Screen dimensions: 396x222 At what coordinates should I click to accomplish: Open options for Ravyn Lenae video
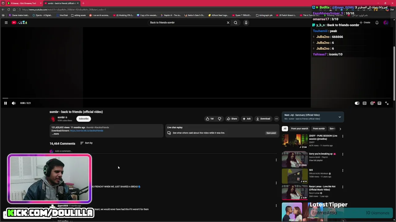click(x=342, y=187)
